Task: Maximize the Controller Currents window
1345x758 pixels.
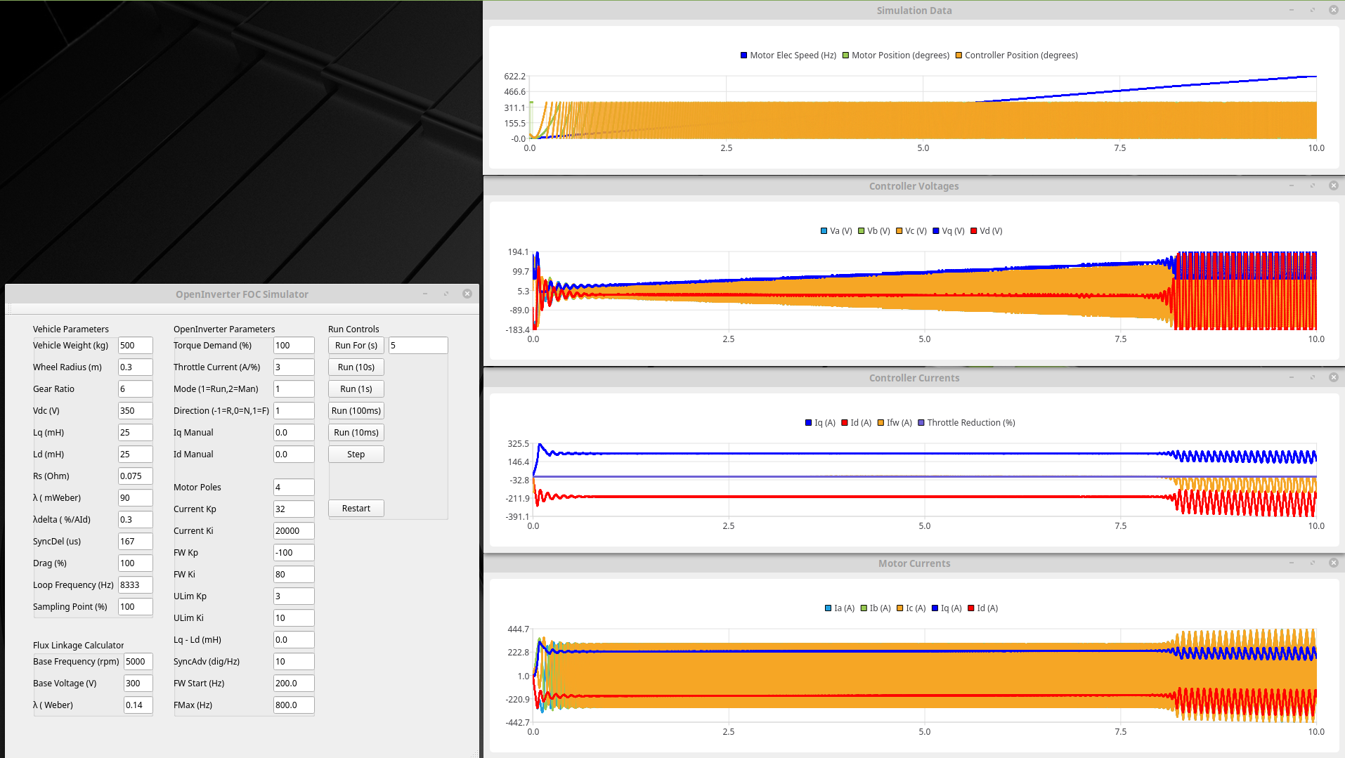Action: pos(1312,377)
